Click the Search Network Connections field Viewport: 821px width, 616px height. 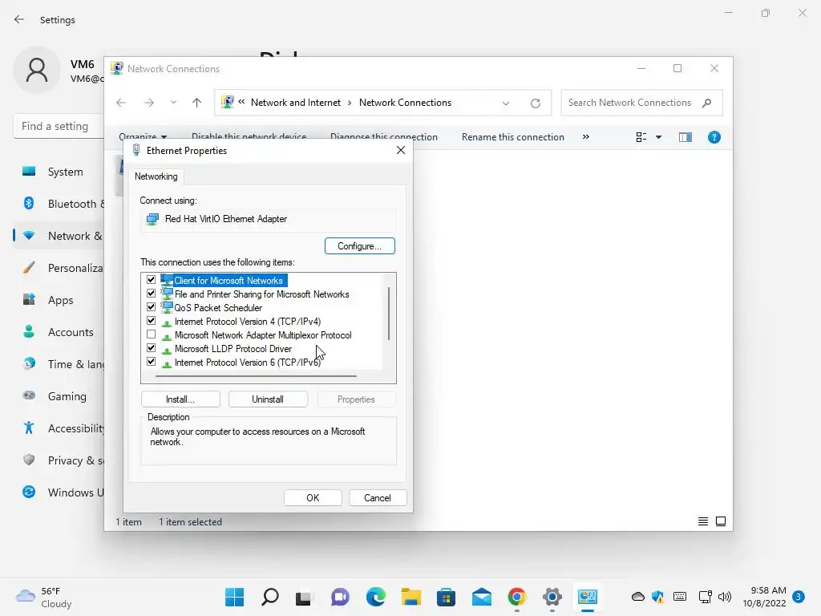click(x=641, y=103)
